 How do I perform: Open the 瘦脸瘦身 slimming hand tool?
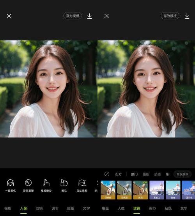coord(46,186)
